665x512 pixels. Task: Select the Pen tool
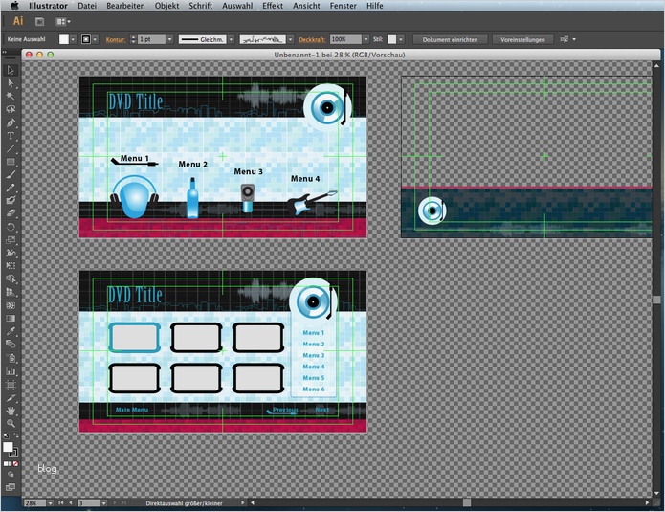pos(11,123)
